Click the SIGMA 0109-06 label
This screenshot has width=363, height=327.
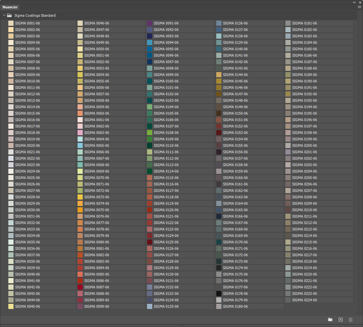pos(166,139)
